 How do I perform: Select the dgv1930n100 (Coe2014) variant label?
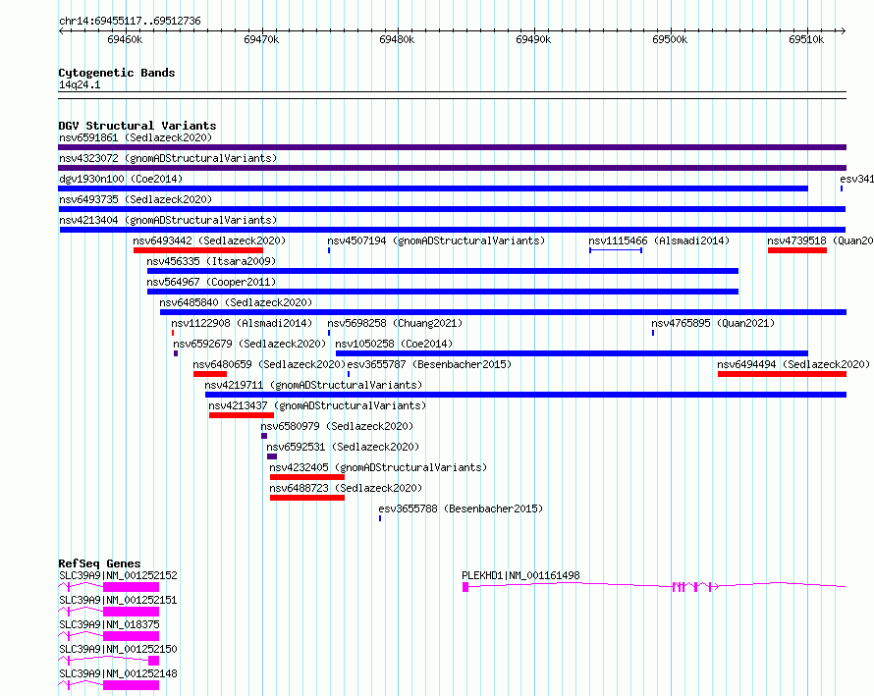[x=121, y=179]
